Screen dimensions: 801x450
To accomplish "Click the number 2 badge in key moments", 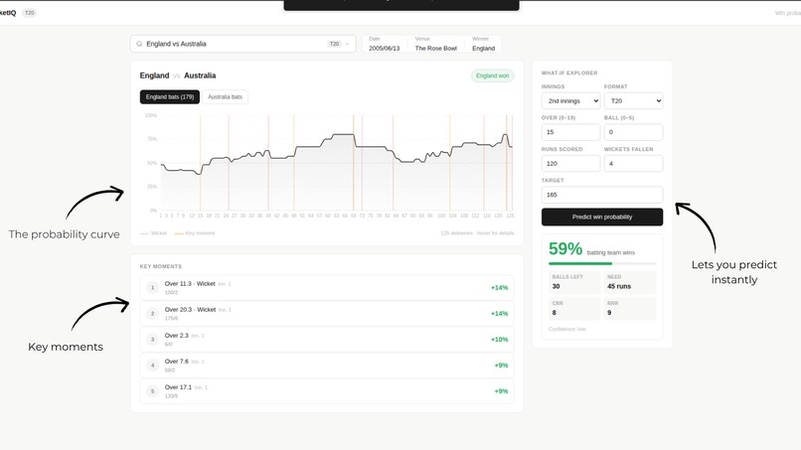I will [152, 314].
